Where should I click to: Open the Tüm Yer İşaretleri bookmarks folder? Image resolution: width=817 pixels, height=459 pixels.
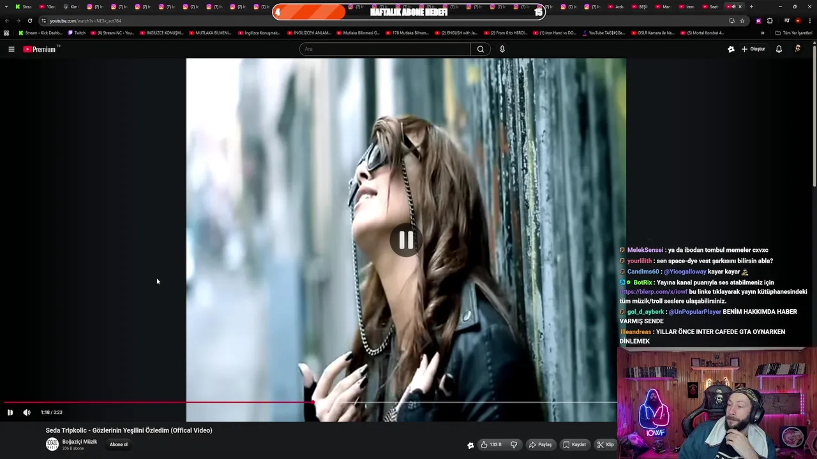pos(793,33)
